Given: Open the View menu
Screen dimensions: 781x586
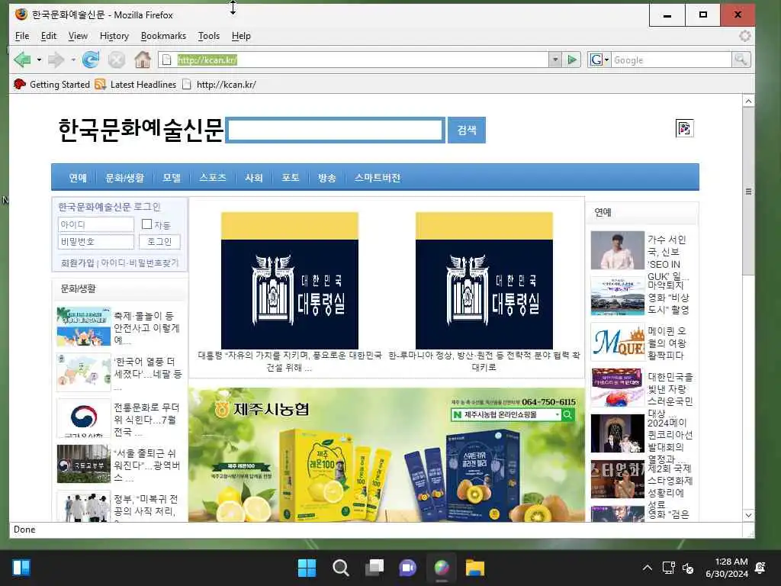Looking at the screenshot, I should 78,36.
